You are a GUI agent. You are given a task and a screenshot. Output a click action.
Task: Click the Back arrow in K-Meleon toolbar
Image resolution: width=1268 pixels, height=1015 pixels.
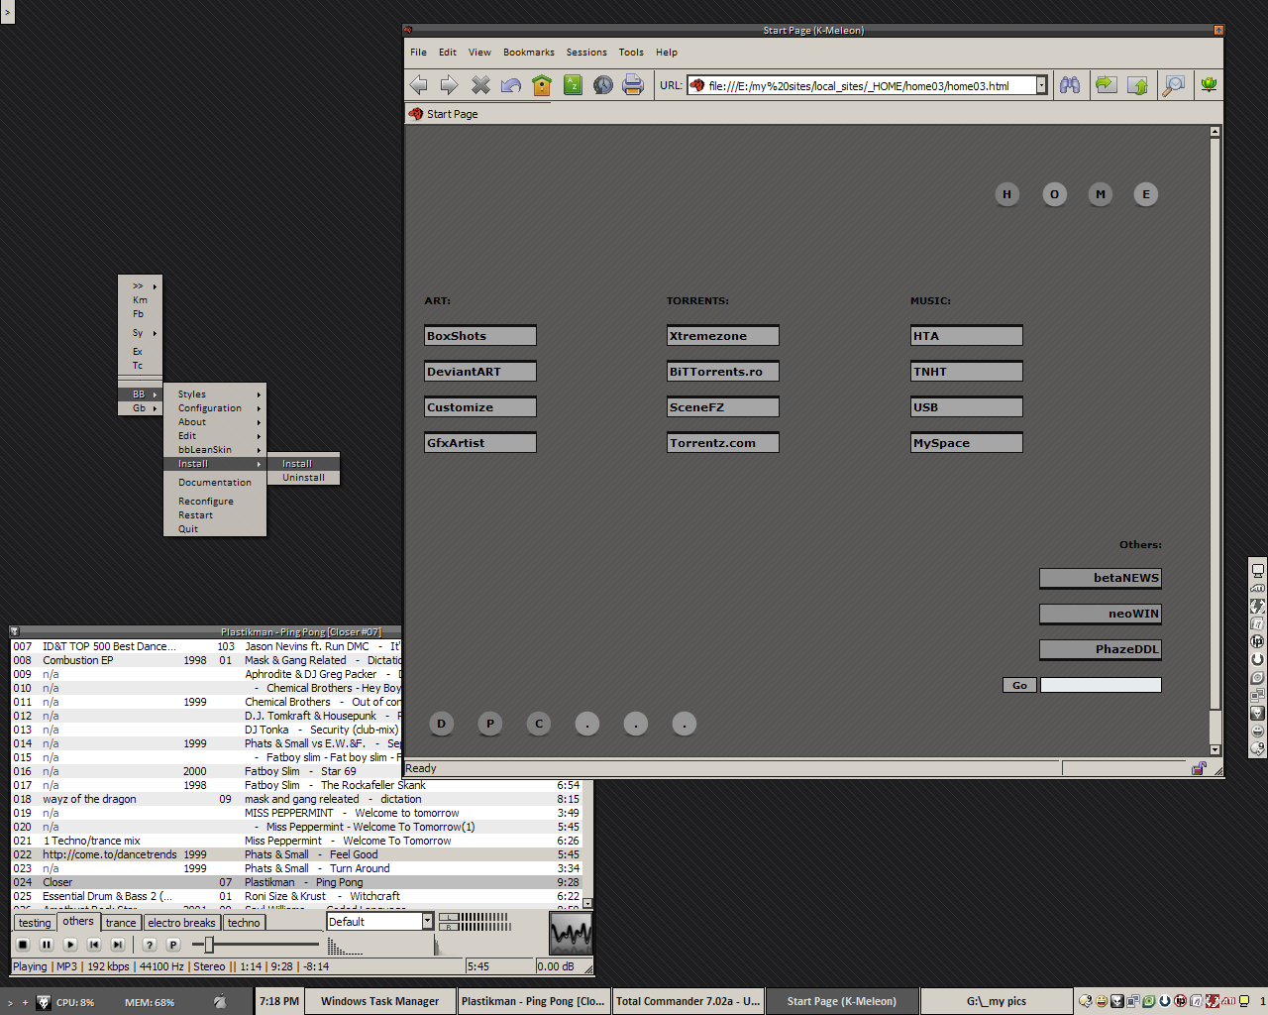pos(419,85)
